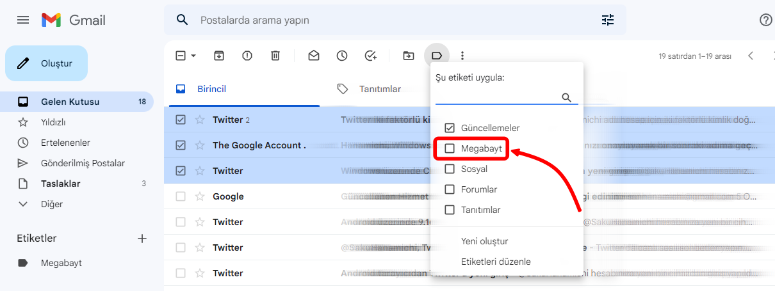Tick the Sosyal label checkbox
The width and height of the screenshot is (775, 291).
(450, 169)
